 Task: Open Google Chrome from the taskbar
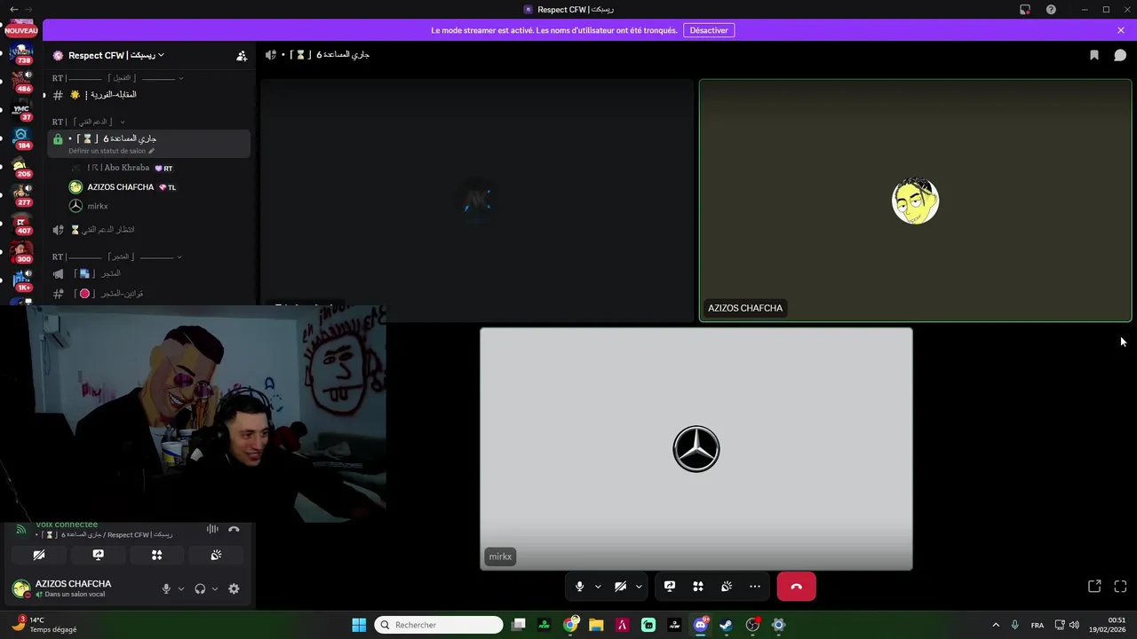570,625
